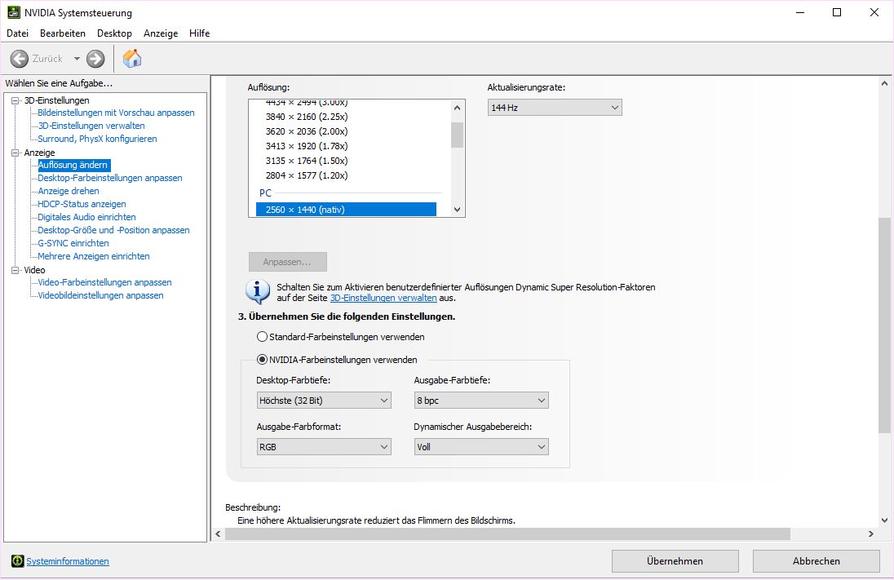Viewport: 894px width, 580px height.
Task: Click the main panel scroll-up arrow
Action: (884, 84)
